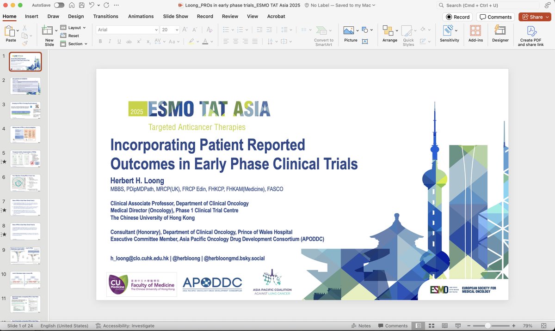
Task: Click the Copy icon
Action: click(25, 36)
